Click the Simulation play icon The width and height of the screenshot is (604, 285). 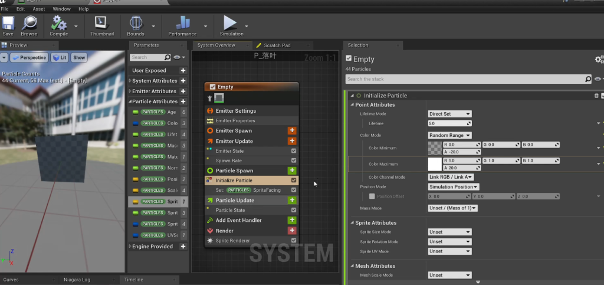231,24
